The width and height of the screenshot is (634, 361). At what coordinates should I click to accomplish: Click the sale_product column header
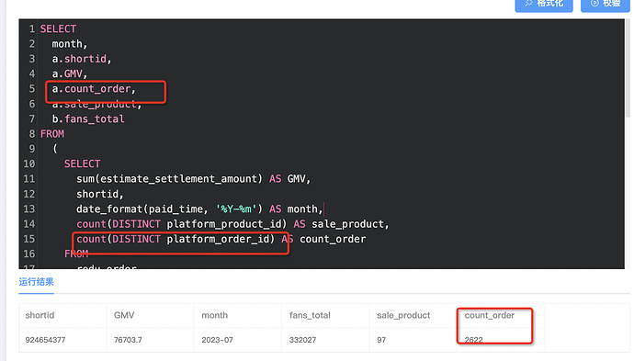tap(403, 315)
